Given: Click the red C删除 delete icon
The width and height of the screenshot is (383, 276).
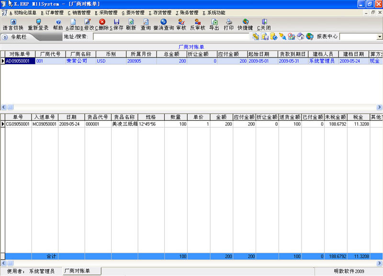Looking at the screenshot, I should pyautogui.click(x=102, y=22).
